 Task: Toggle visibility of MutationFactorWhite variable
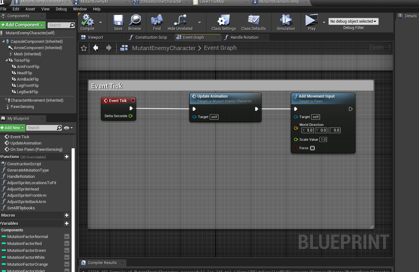[x=67, y=258]
